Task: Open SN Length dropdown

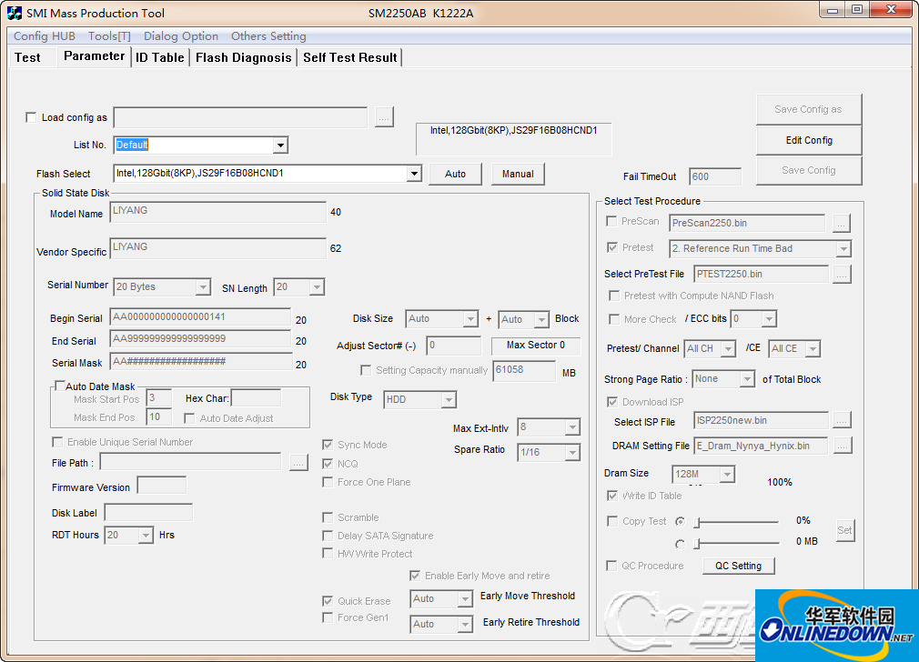Action: 317,287
